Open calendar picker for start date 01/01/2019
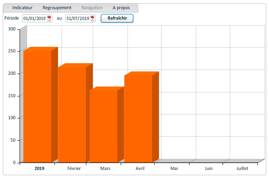This screenshot has width=269, height=178. tap(49, 18)
